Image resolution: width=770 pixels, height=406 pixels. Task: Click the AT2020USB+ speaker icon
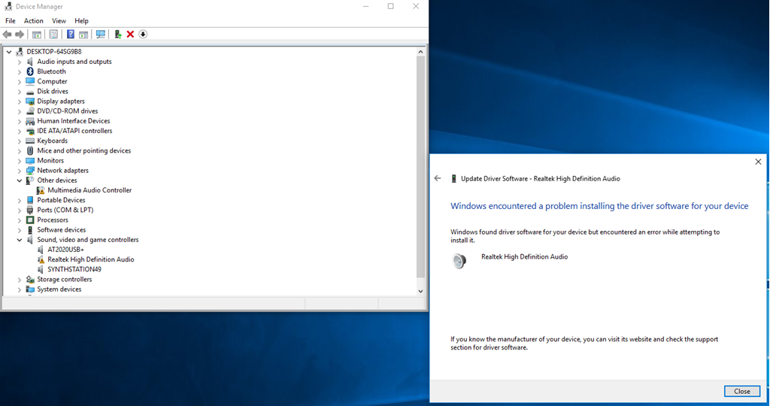(41, 250)
